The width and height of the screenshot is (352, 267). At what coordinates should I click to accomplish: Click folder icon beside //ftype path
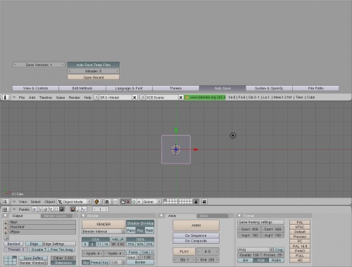coord(6,232)
